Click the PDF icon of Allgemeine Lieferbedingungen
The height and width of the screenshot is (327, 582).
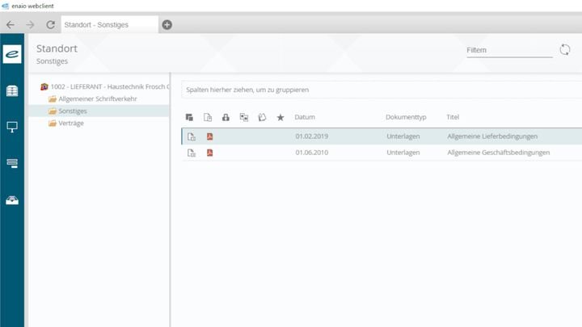pyautogui.click(x=210, y=136)
